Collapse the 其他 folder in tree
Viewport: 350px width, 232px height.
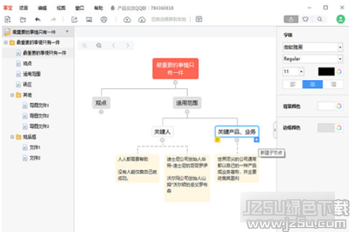click(x=12, y=95)
